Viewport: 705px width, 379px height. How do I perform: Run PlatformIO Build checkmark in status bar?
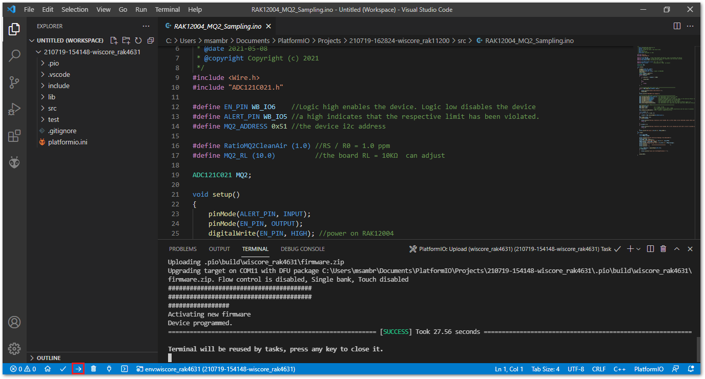tap(63, 369)
